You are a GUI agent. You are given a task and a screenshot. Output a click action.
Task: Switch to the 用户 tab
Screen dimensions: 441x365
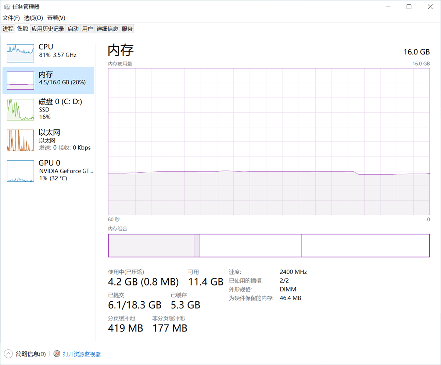[87, 29]
